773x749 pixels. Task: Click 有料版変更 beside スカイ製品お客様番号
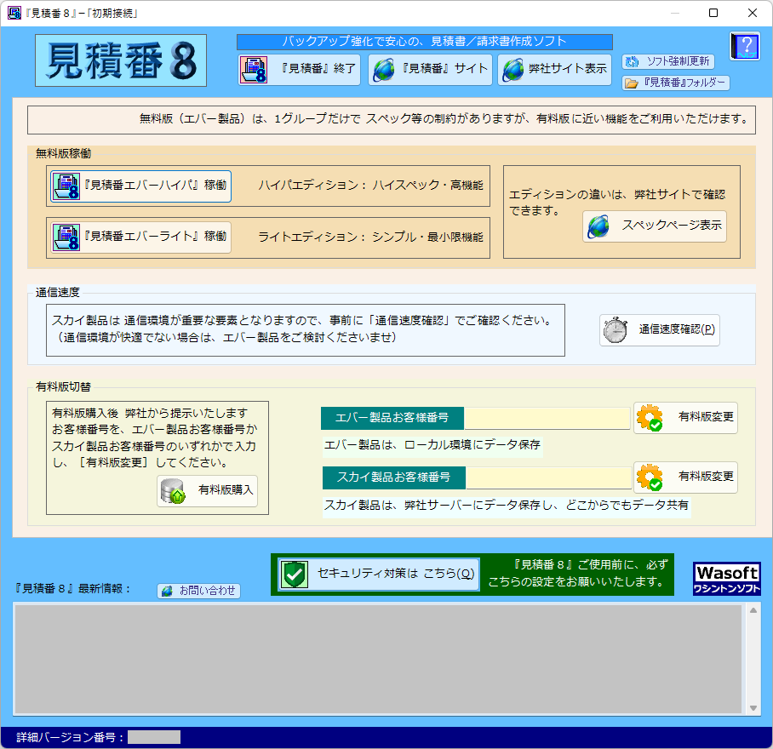tap(685, 477)
